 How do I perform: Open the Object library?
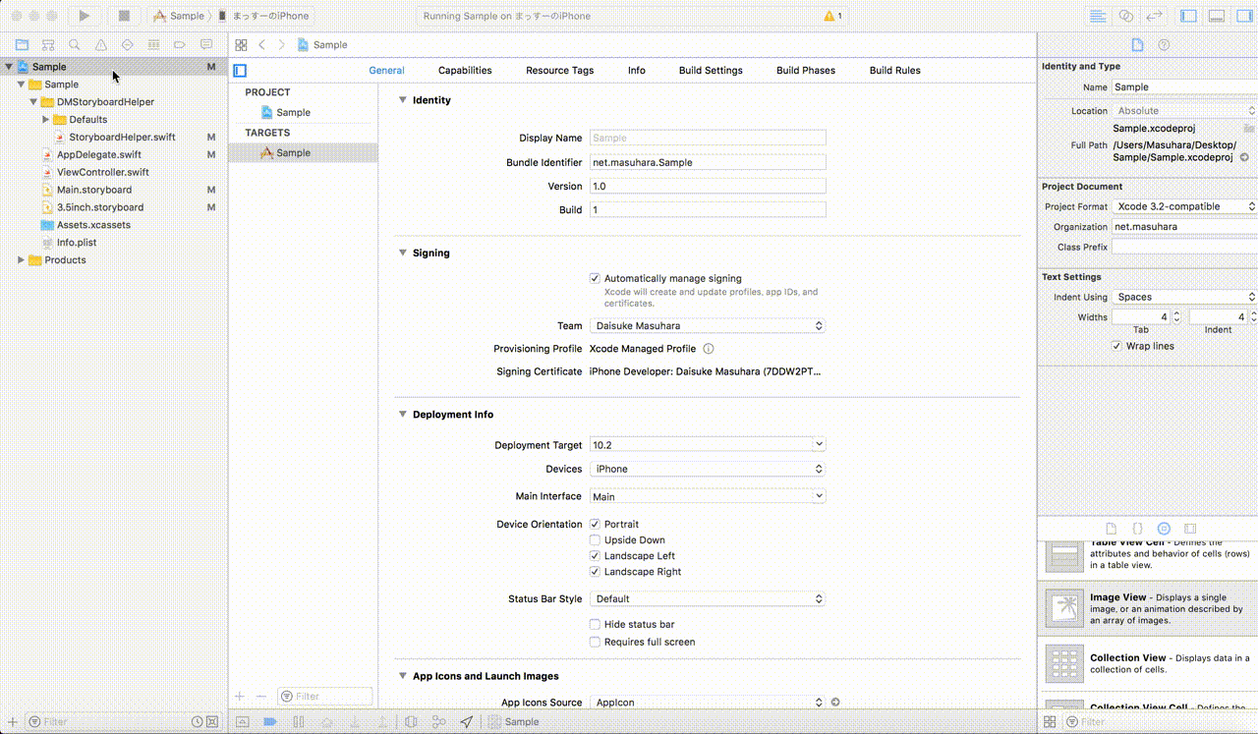pyautogui.click(x=1164, y=529)
